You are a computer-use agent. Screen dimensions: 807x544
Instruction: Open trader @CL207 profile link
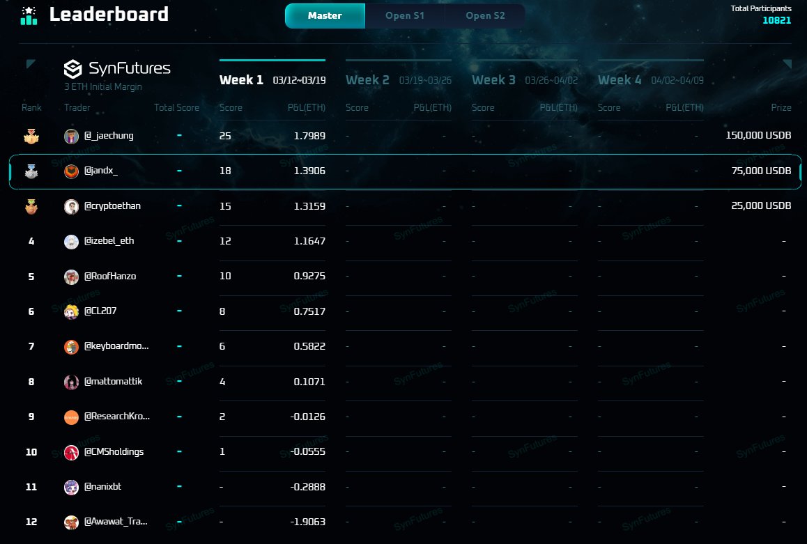point(100,311)
